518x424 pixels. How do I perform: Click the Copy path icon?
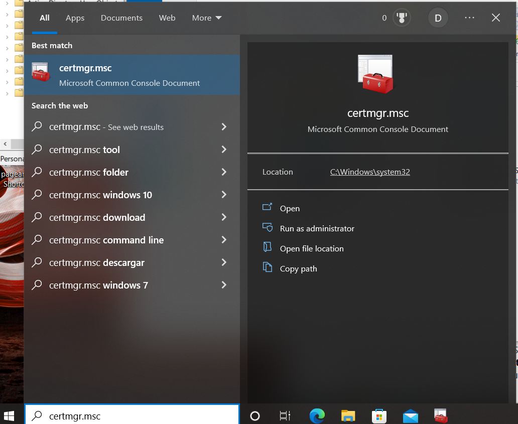point(267,267)
